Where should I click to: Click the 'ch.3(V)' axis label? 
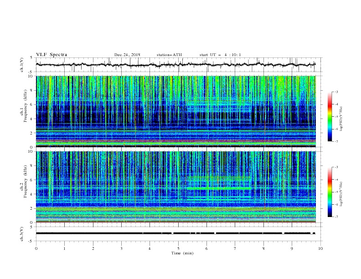click(x=22, y=234)
